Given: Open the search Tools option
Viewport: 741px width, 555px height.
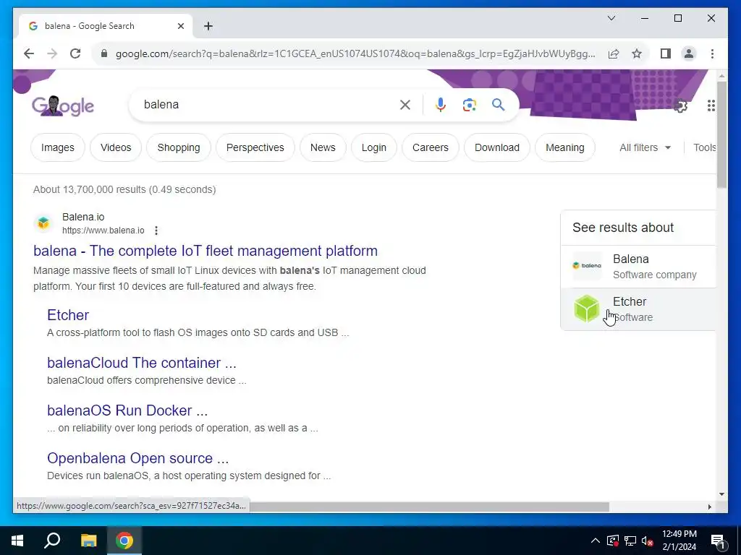Looking at the screenshot, I should [704, 147].
